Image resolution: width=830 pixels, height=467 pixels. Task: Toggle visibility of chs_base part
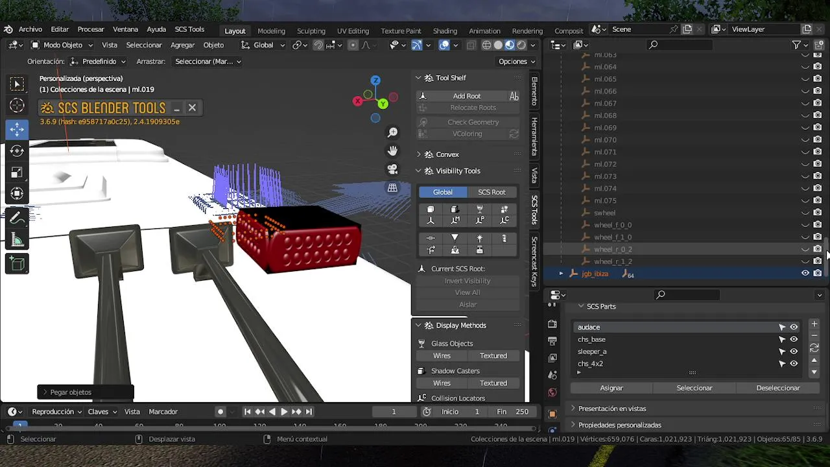coord(794,339)
